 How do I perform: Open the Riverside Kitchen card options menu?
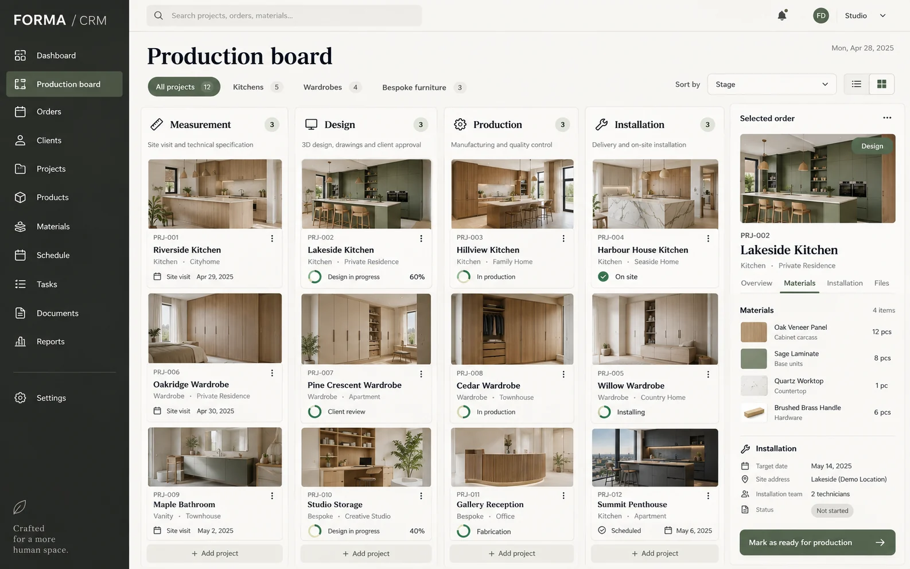(272, 239)
